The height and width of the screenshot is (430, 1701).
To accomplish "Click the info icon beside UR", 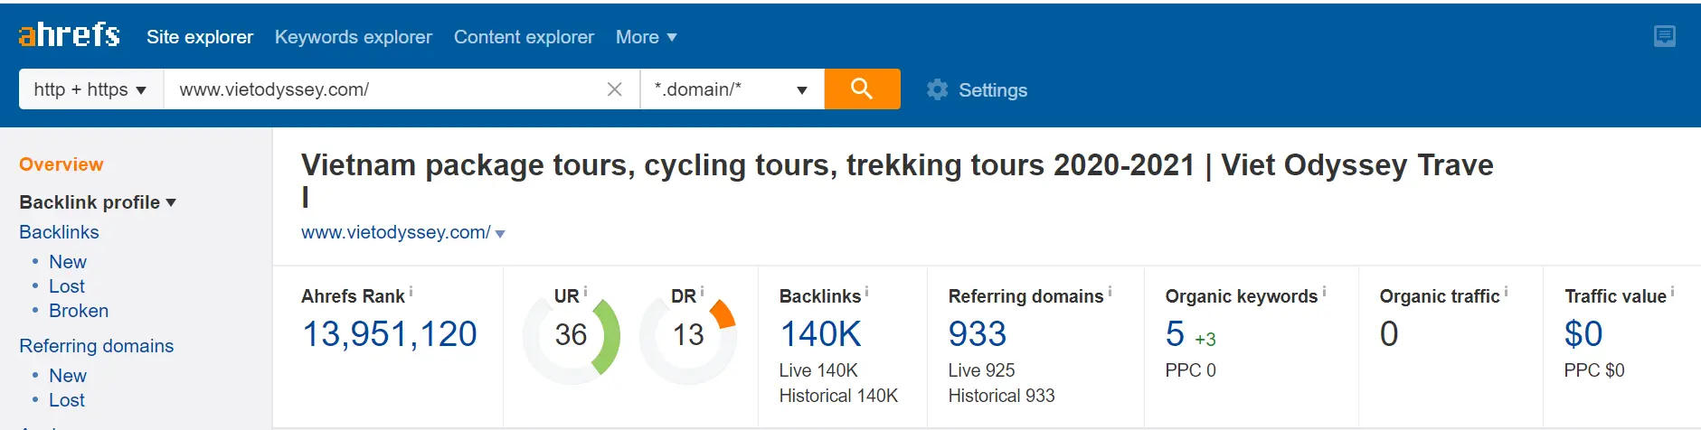I will click(585, 291).
